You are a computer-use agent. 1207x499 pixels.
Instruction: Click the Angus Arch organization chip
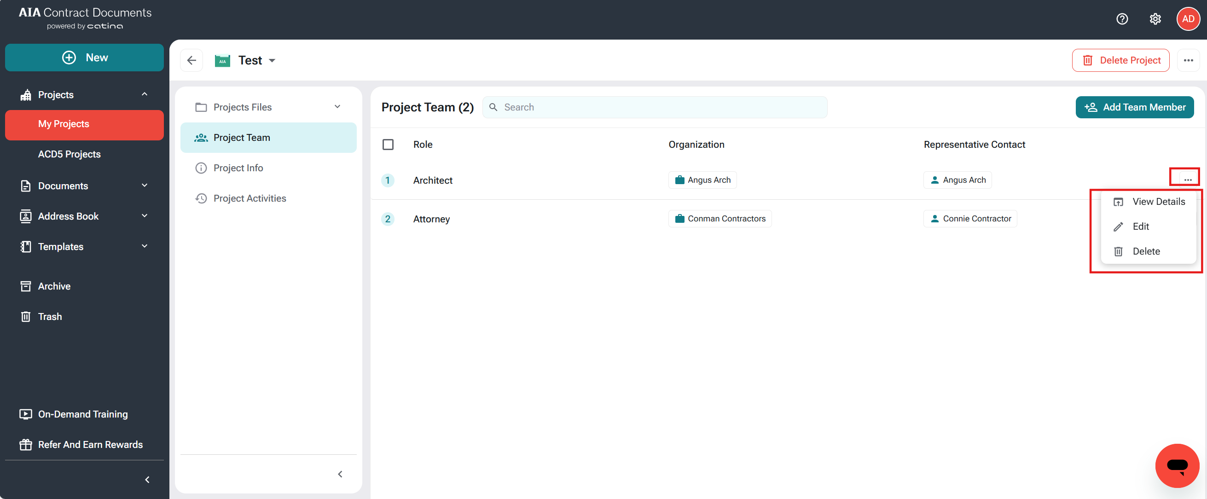click(702, 180)
